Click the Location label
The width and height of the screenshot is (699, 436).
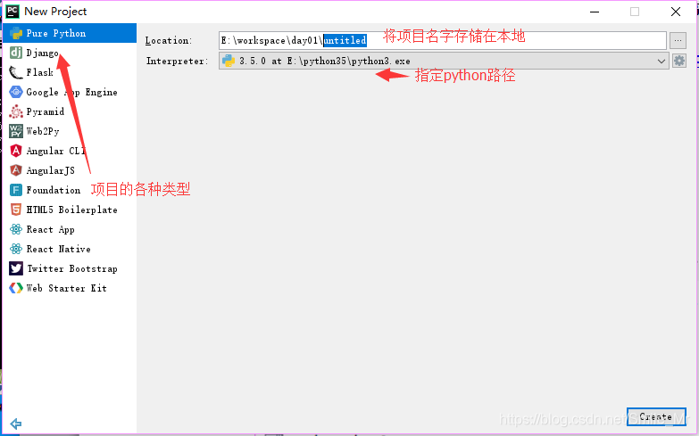tap(169, 40)
